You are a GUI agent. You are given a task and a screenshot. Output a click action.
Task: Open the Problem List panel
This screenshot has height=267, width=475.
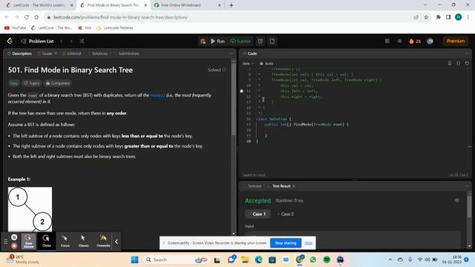pos(37,42)
